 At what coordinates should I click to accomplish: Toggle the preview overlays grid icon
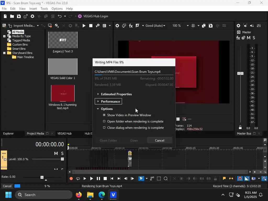point(193,26)
